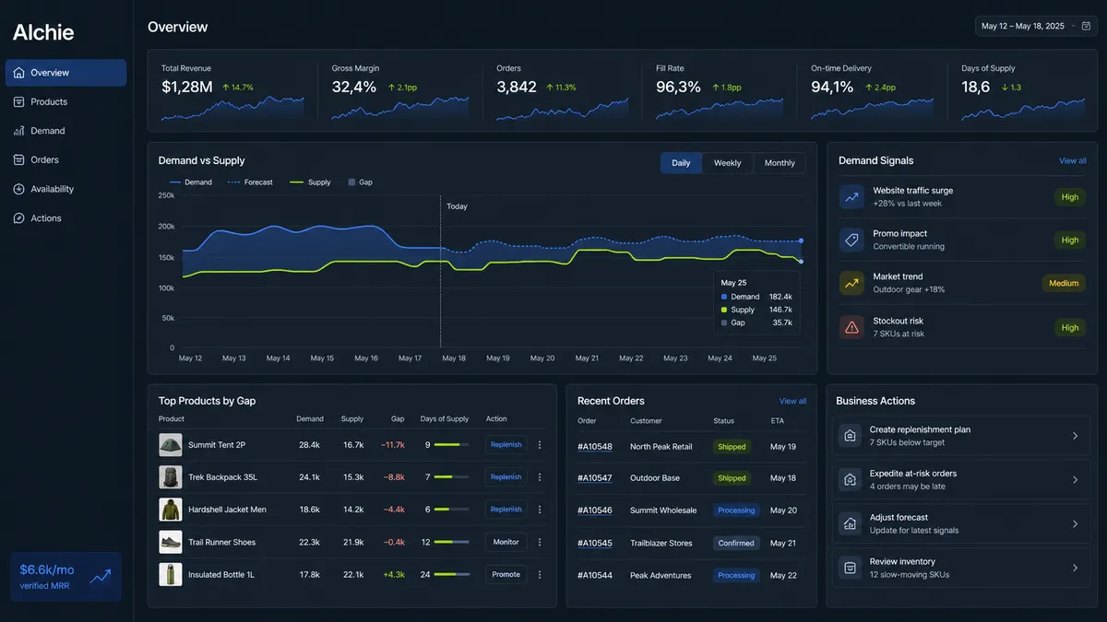Viewport: 1107px width, 622px height.
Task: Click Confirmed status for Trailblazer Stores
Action: tap(736, 544)
